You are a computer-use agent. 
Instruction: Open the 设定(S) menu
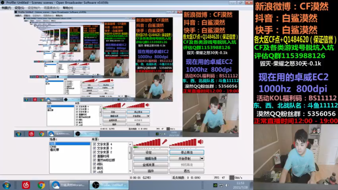tap(19, 8)
